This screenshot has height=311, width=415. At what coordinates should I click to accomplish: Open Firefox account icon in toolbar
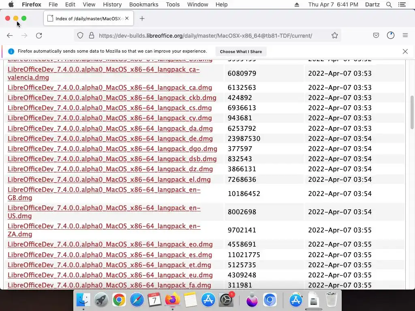click(x=391, y=36)
